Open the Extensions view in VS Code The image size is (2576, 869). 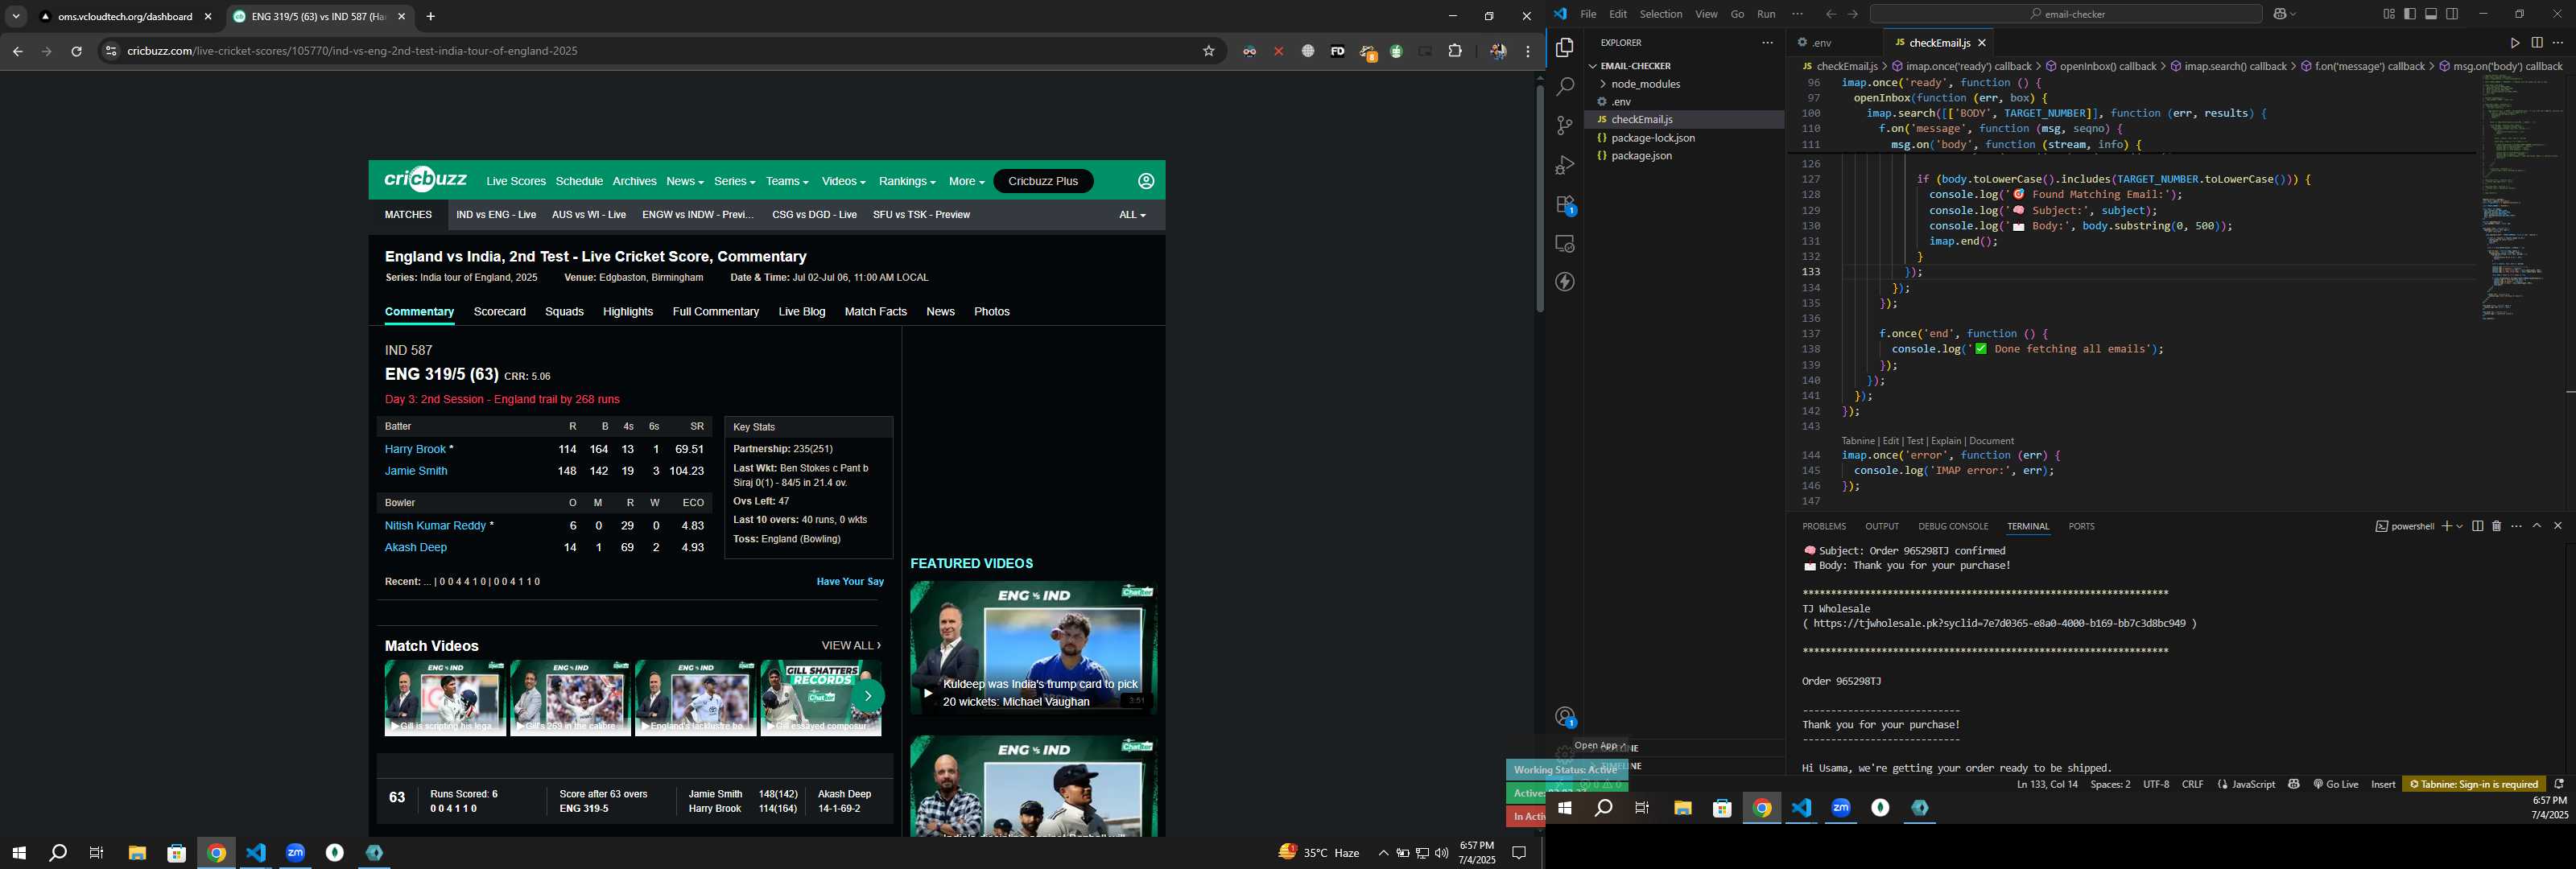pyautogui.click(x=1565, y=205)
